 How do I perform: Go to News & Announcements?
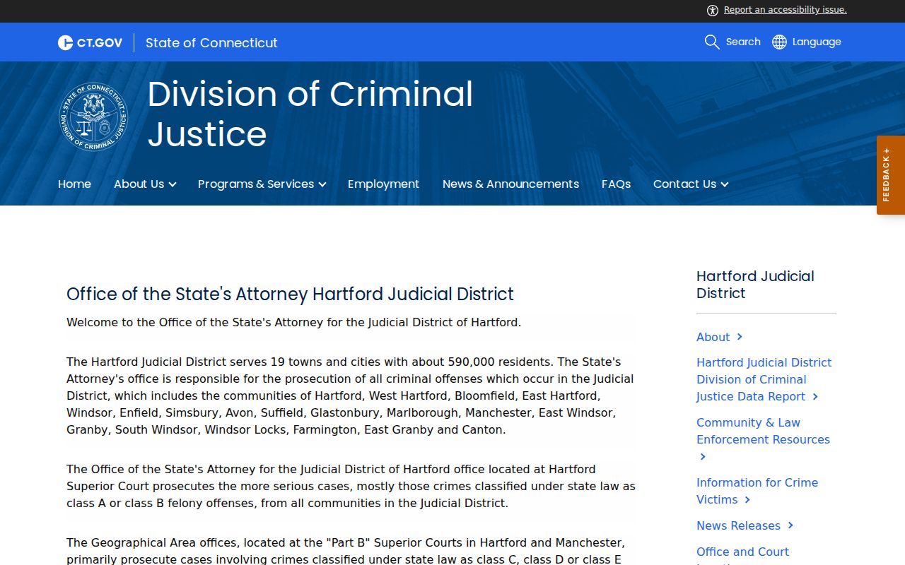(x=510, y=184)
